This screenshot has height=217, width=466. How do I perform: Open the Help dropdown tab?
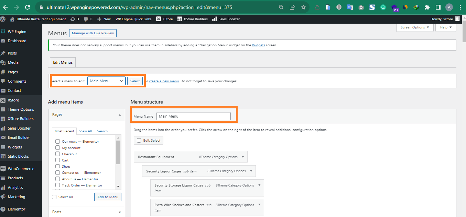(x=446, y=27)
